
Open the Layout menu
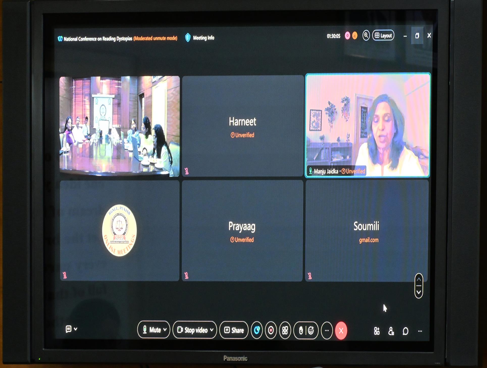(383, 35)
